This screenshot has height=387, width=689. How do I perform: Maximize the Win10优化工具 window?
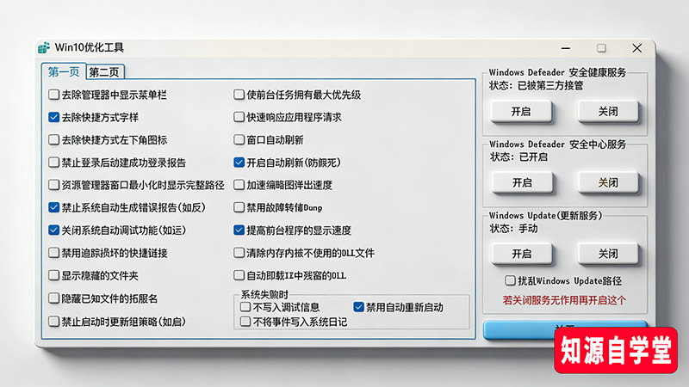601,48
